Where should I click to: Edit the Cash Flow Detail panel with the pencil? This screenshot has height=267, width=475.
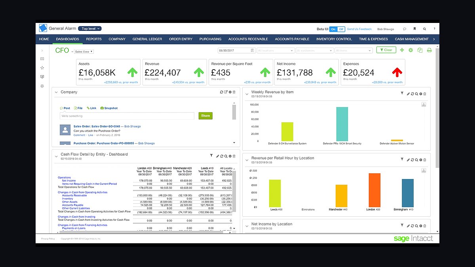[x=218, y=156]
